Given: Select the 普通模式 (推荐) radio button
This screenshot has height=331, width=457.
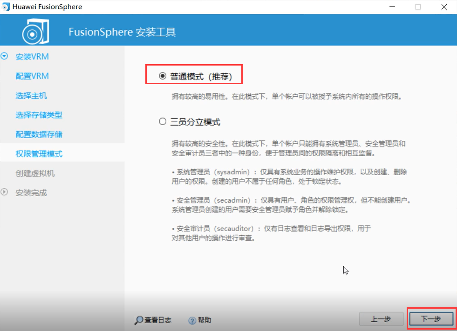Looking at the screenshot, I should point(162,76).
